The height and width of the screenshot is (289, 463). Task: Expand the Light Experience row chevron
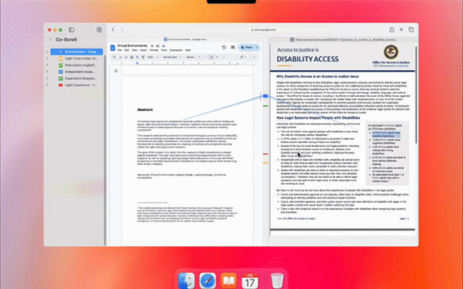(47, 85)
